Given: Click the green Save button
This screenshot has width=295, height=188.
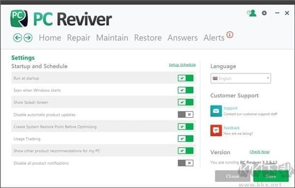Looking at the screenshot, I should pos(271,176).
